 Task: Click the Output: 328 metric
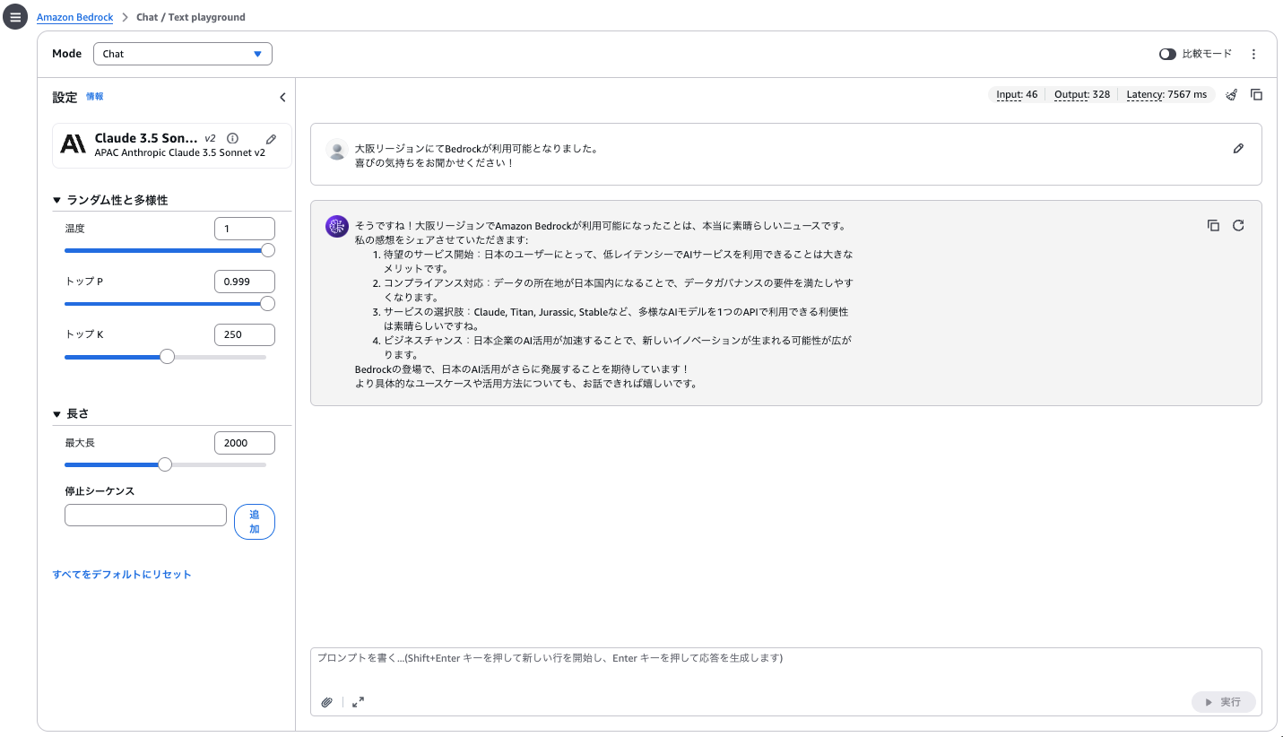click(1082, 95)
